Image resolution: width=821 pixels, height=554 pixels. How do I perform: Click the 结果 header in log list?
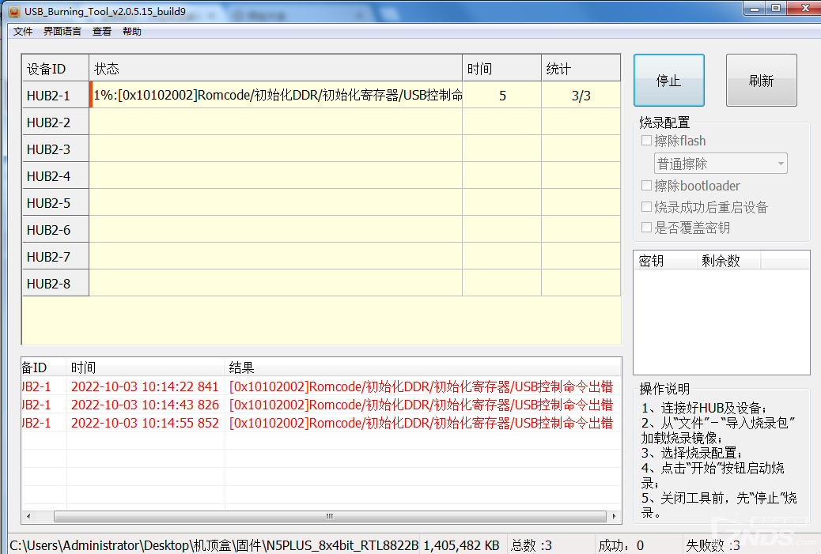[423, 367]
